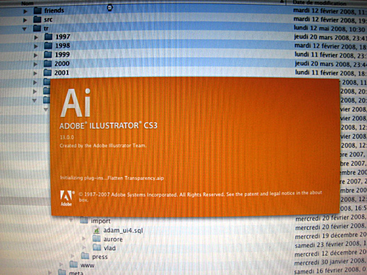Screen dimensions: 367x275
Task: Select the '2001' folder name
Action: (61, 73)
